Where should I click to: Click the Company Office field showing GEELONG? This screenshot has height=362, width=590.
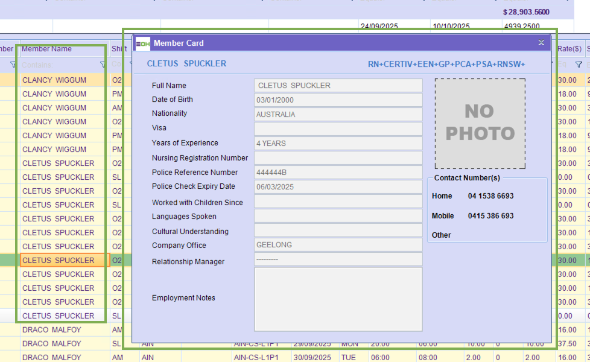(338, 245)
